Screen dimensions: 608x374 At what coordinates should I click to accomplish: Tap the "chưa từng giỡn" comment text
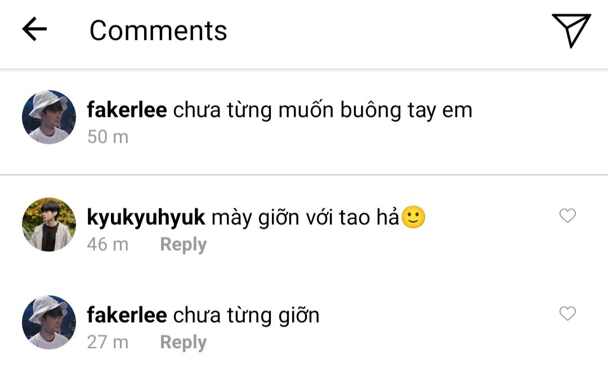point(246,315)
